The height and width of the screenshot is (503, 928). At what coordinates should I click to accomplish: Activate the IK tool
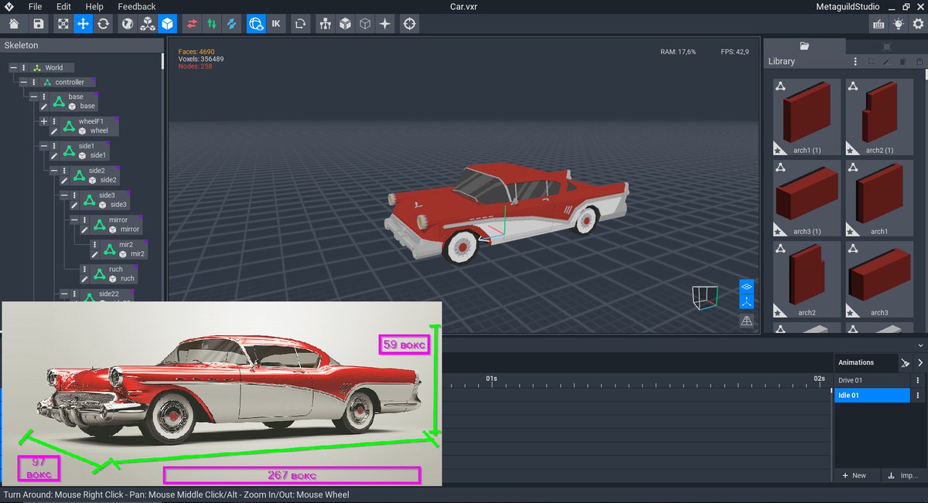tap(275, 24)
